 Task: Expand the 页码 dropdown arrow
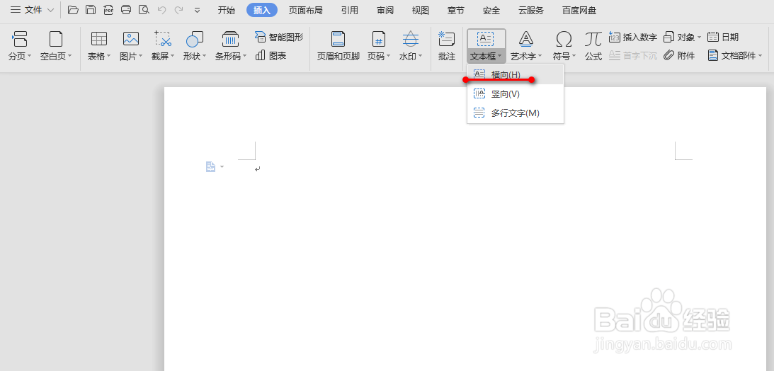388,56
